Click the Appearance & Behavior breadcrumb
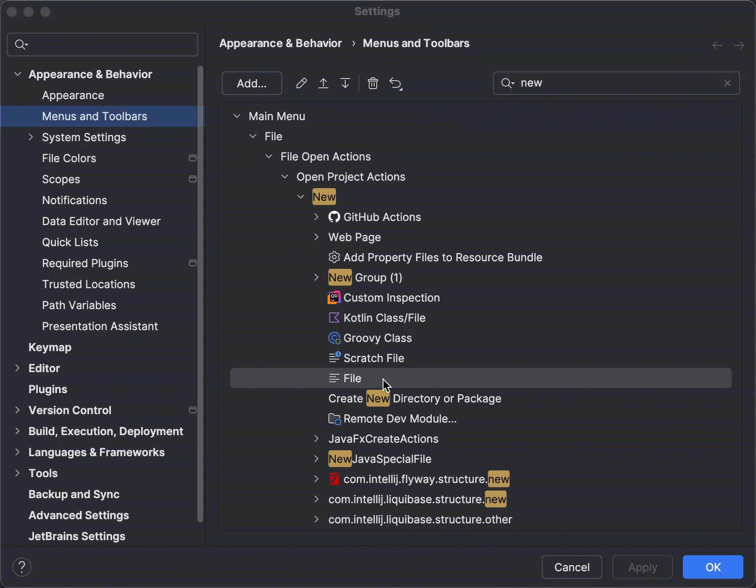Viewport: 756px width, 588px height. point(281,43)
